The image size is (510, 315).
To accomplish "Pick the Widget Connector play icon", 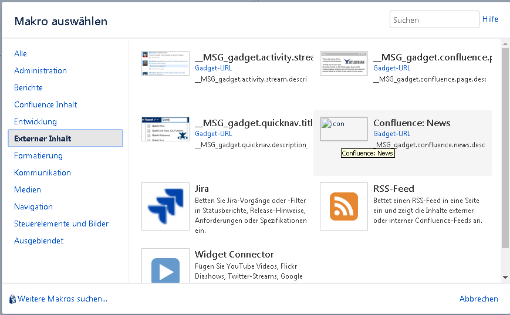I will coord(166,266).
